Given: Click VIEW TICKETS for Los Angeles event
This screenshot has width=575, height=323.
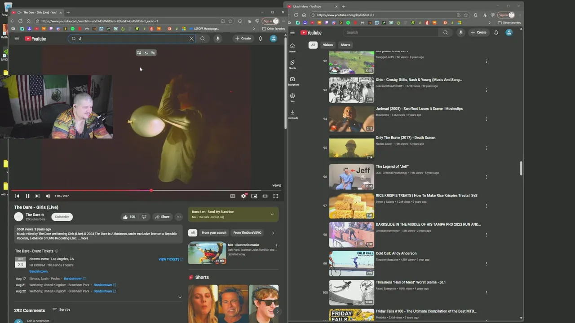Looking at the screenshot, I should click(x=171, y=259).
